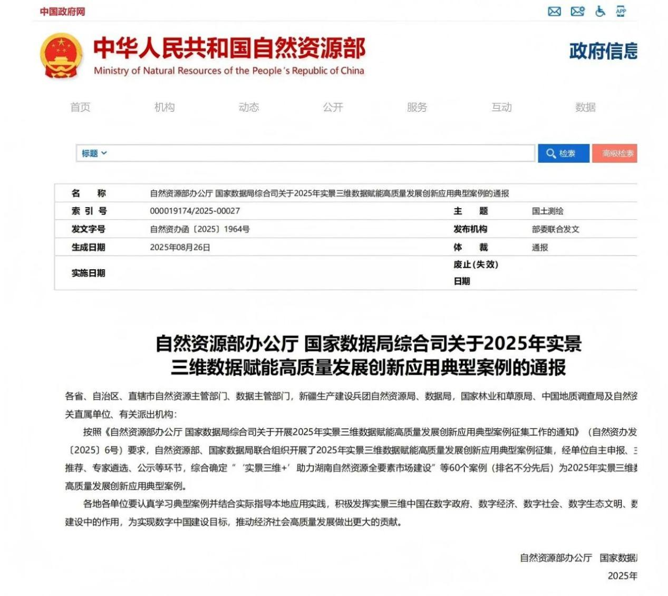Select the 机构 navigation menu item

164,107
